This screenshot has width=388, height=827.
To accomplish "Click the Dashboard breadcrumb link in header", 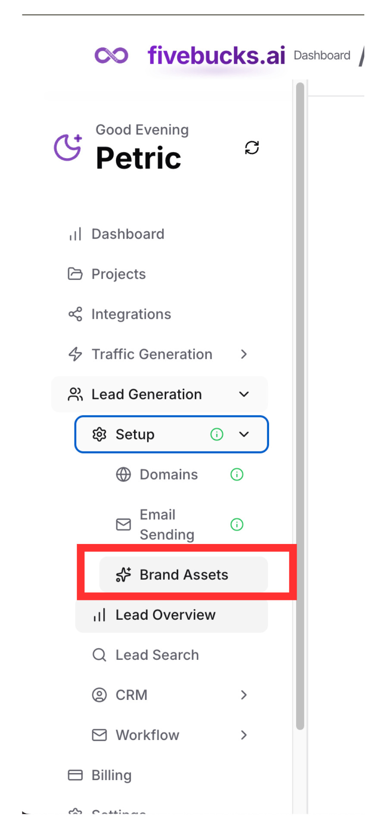I will [x=322, y=55].
